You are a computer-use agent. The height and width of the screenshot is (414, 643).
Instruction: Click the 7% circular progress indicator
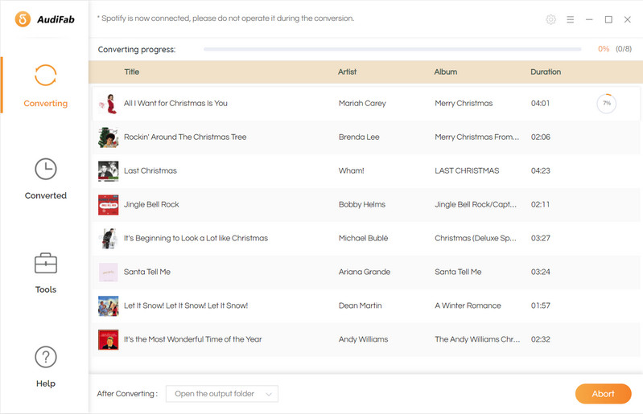[607, 104]
